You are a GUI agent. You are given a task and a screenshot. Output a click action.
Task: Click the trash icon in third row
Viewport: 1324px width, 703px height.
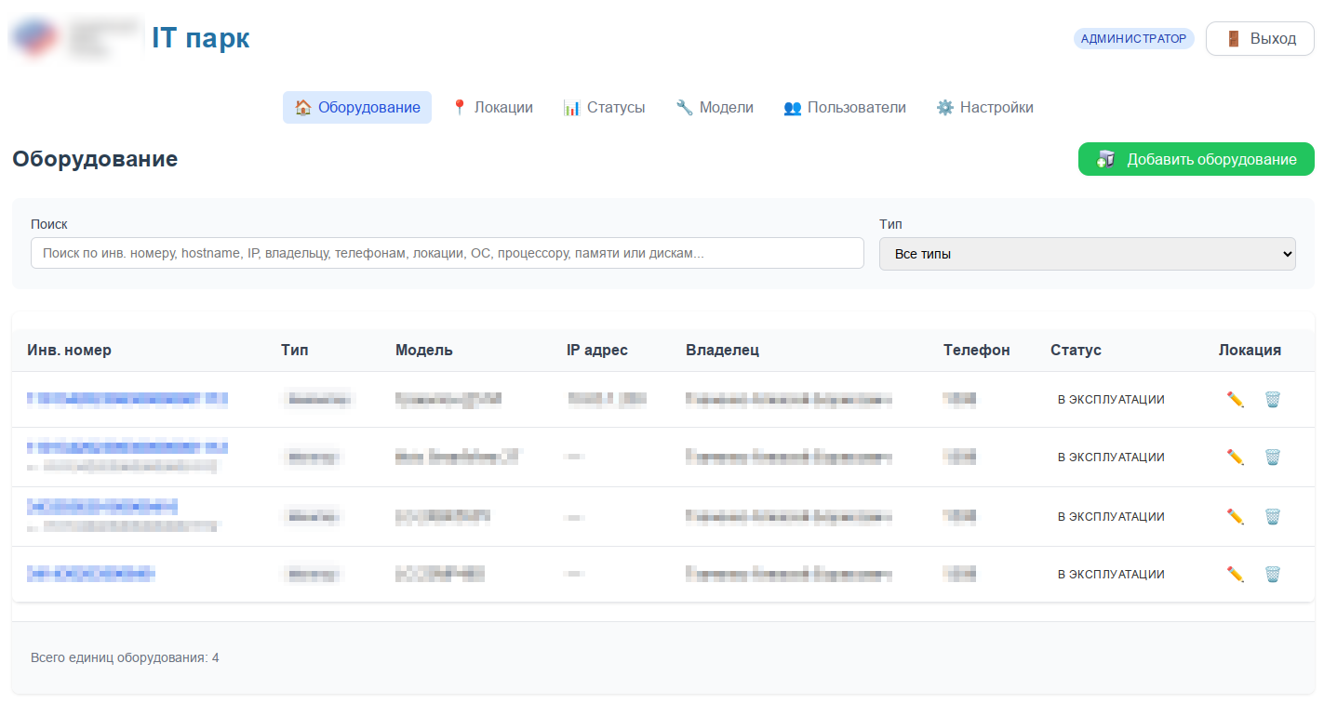tap(1272, 517)
